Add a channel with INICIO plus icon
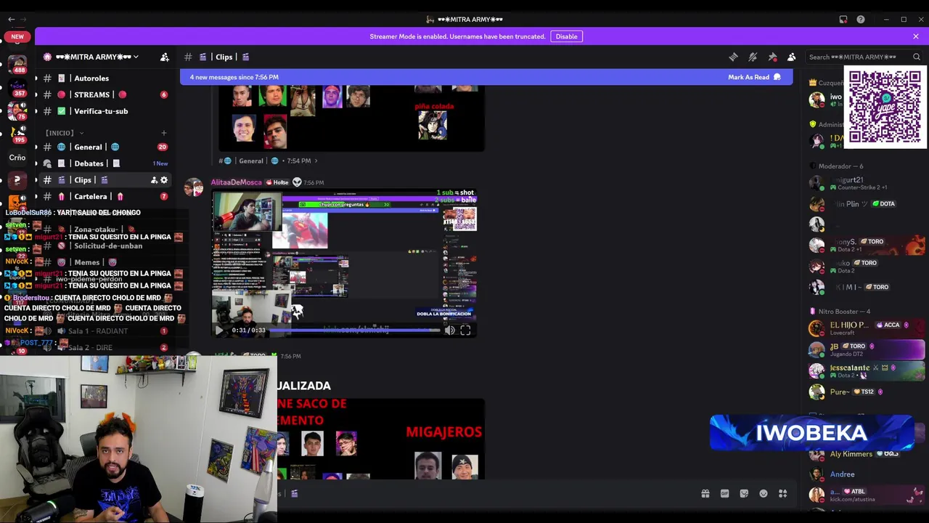This screenshot has height=523, width=929. [x=163, y=133]
